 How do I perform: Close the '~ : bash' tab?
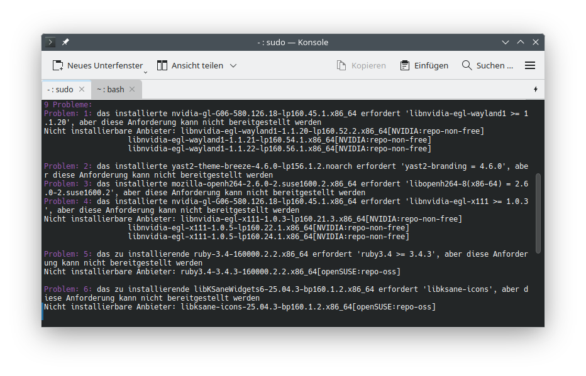click(132, 89)
